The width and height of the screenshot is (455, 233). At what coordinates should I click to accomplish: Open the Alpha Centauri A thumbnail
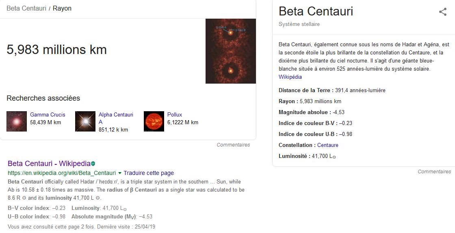(x=85, y=121)
